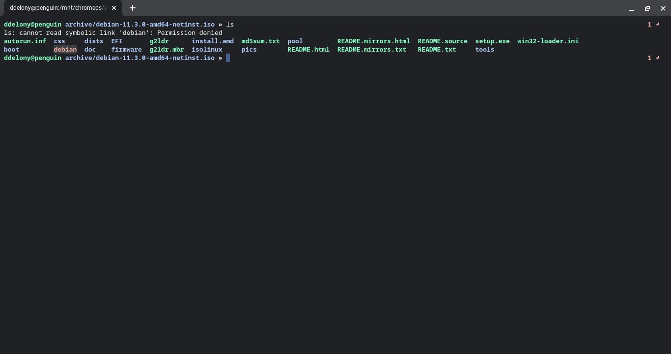671x354 pixels.
Task: Click the README.mirrors.html file name
Action: [x=374, y=41]
